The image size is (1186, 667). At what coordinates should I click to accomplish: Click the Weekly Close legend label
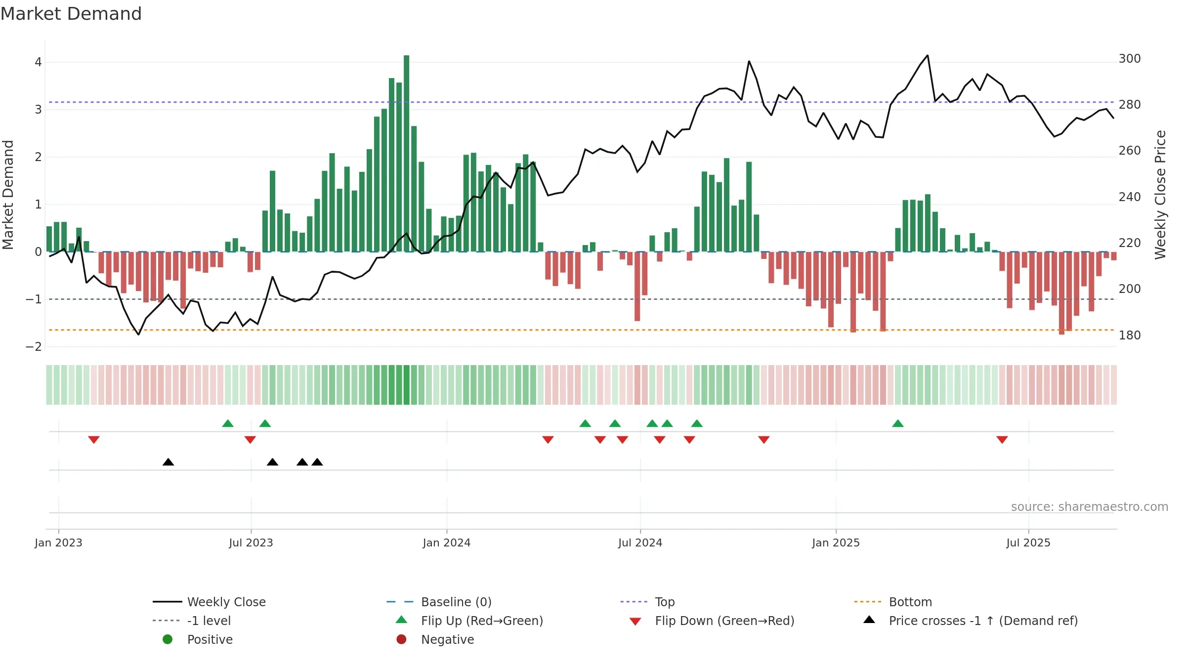click(227, 602)
